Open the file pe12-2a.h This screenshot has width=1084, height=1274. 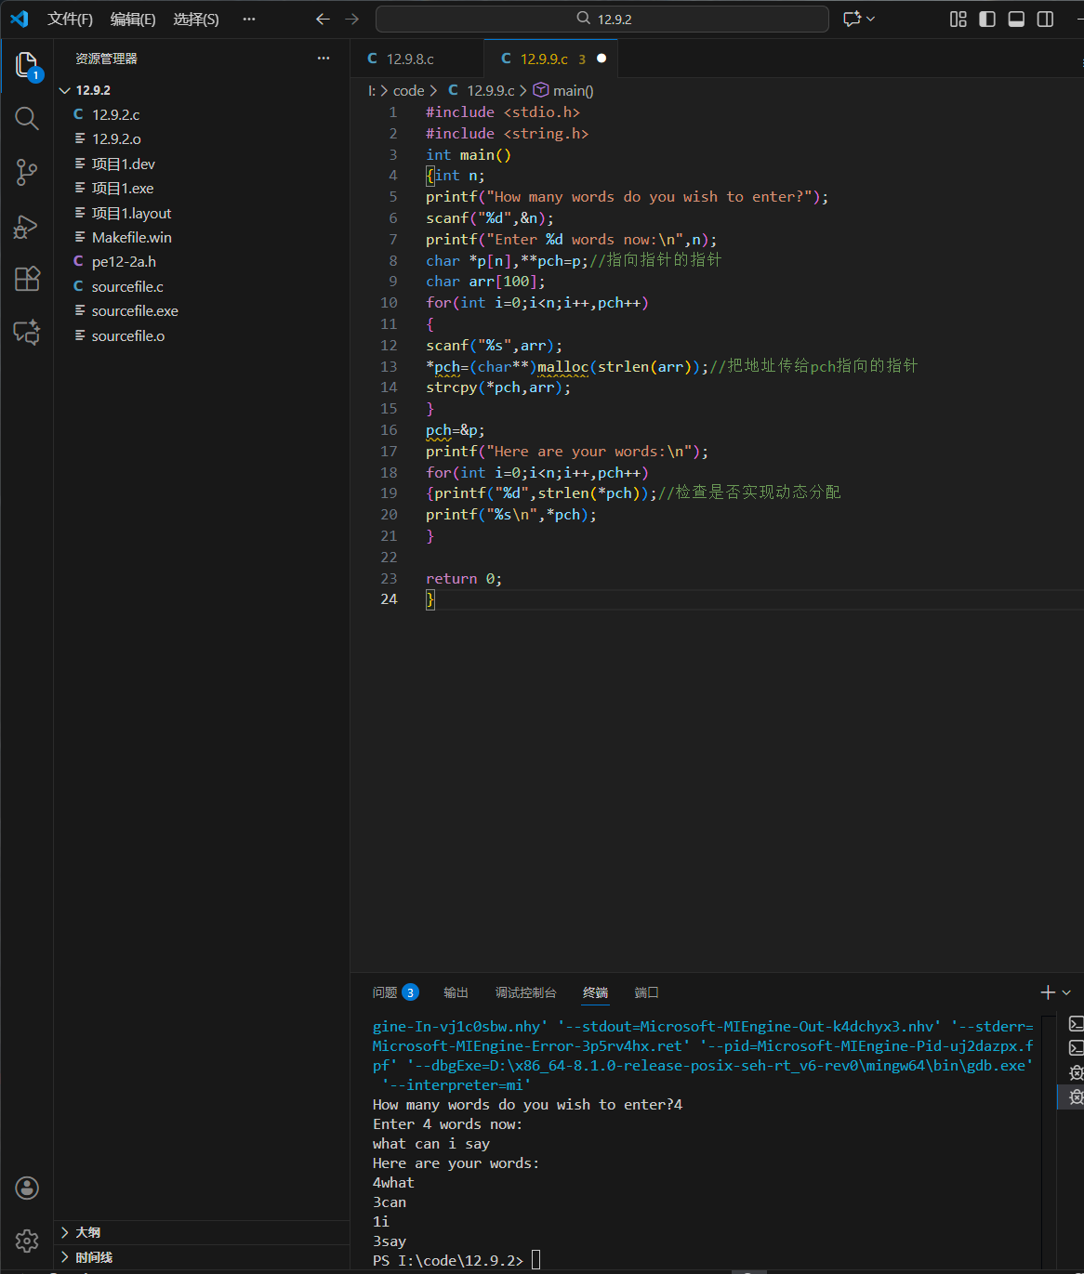click(201, 261)
